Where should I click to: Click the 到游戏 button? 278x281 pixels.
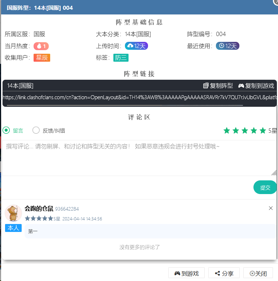(x=186, y=273)
